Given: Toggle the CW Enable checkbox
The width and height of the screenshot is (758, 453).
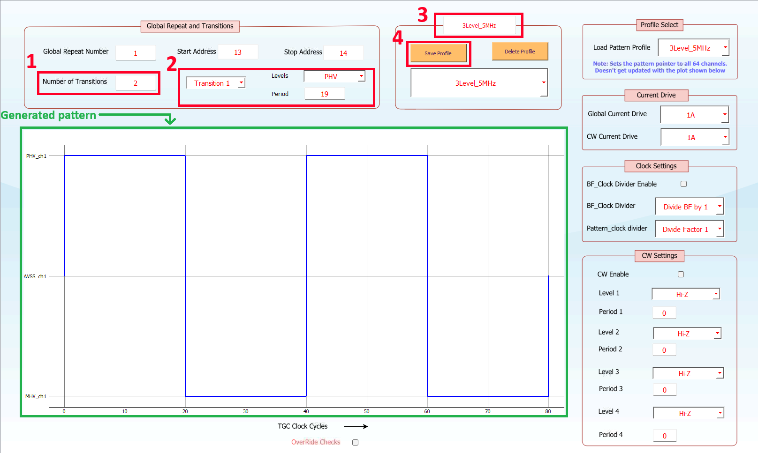Looking at the screenshot, I should 681,275.
